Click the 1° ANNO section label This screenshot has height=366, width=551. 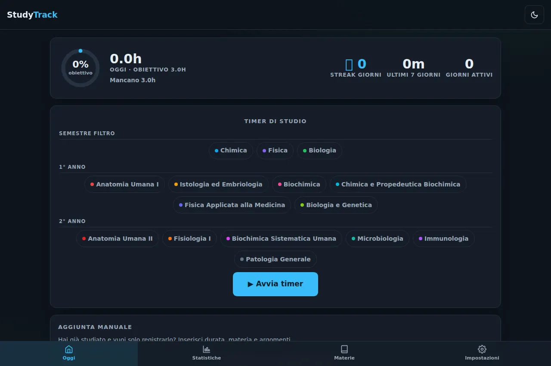coord(72,167)
